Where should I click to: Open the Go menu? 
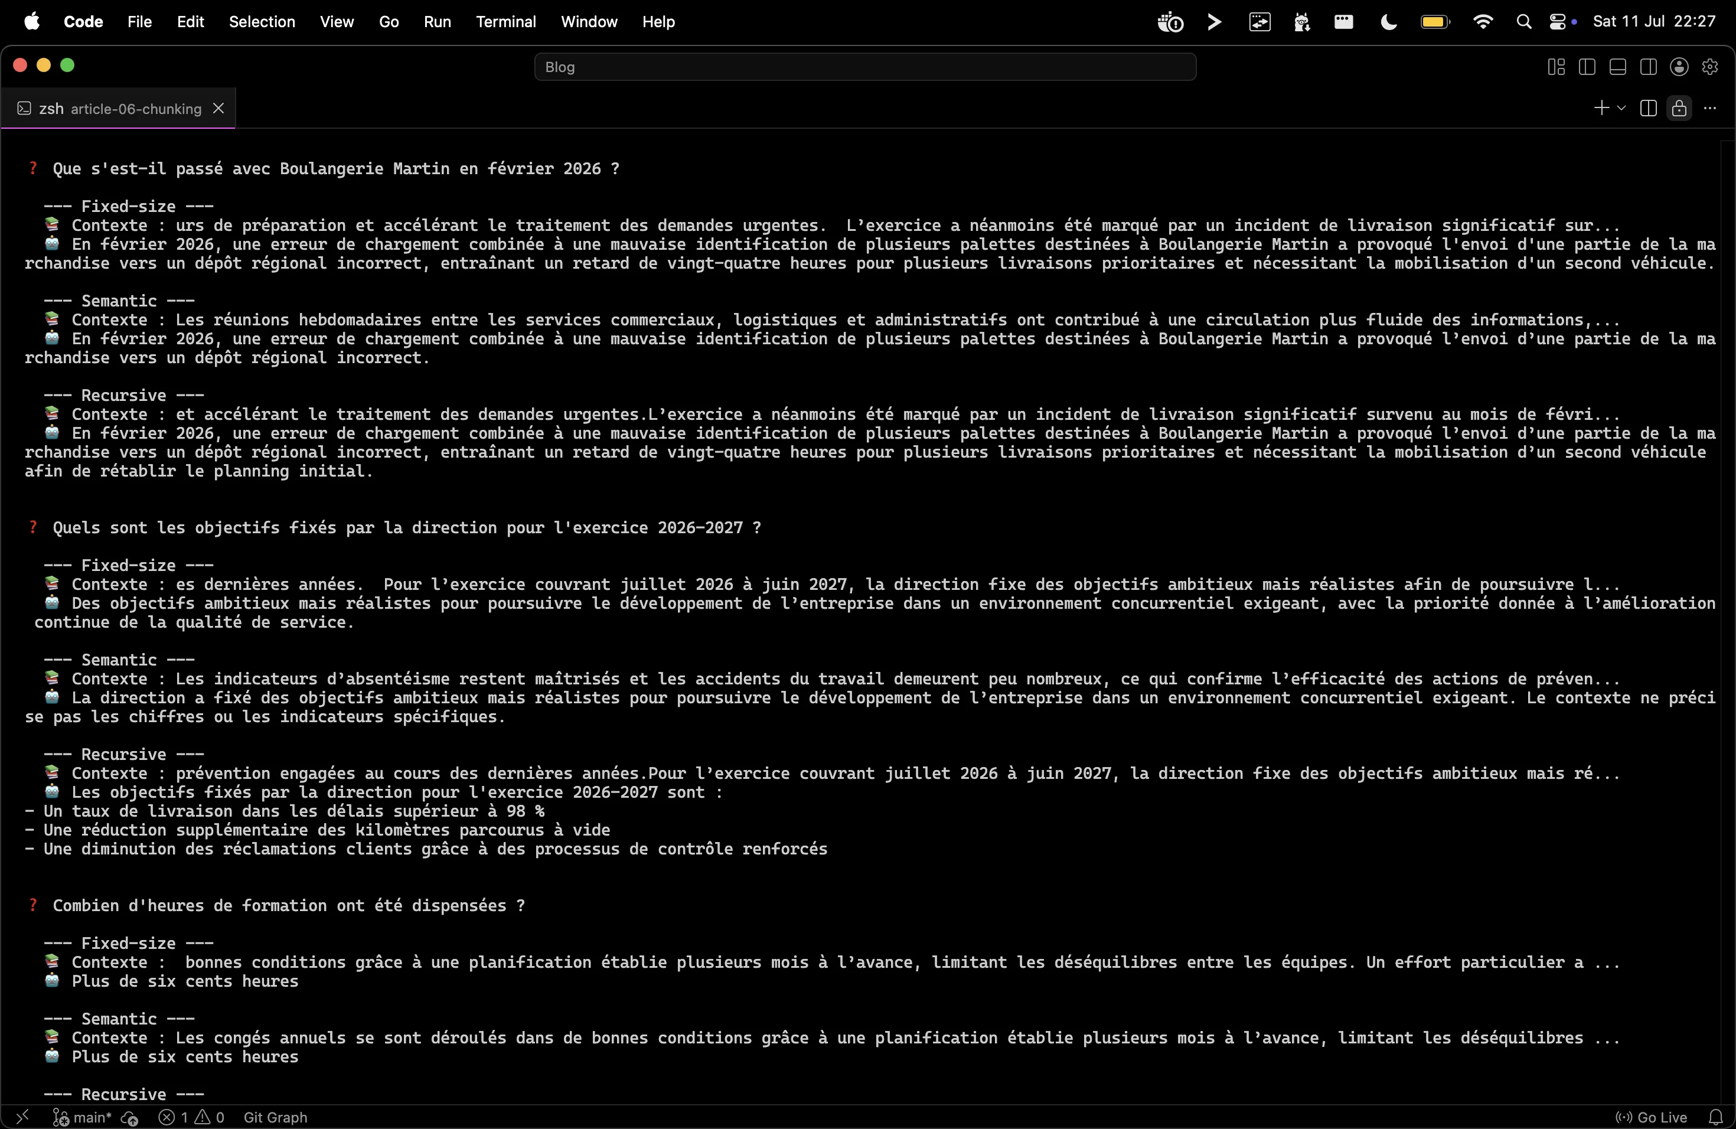[389, 22]
